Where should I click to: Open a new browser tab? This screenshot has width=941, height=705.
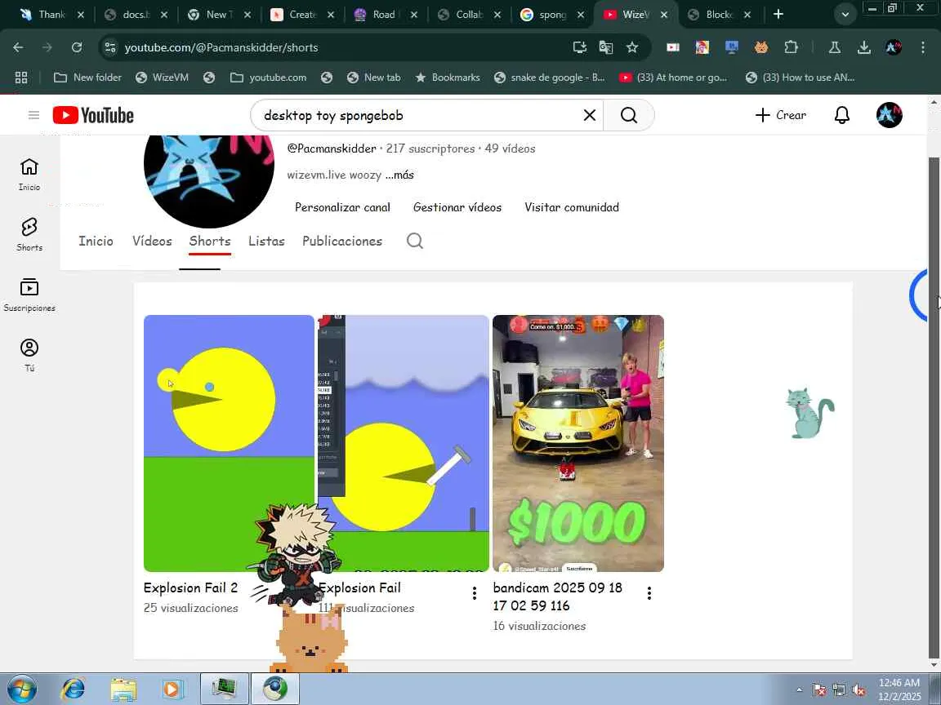778,14
